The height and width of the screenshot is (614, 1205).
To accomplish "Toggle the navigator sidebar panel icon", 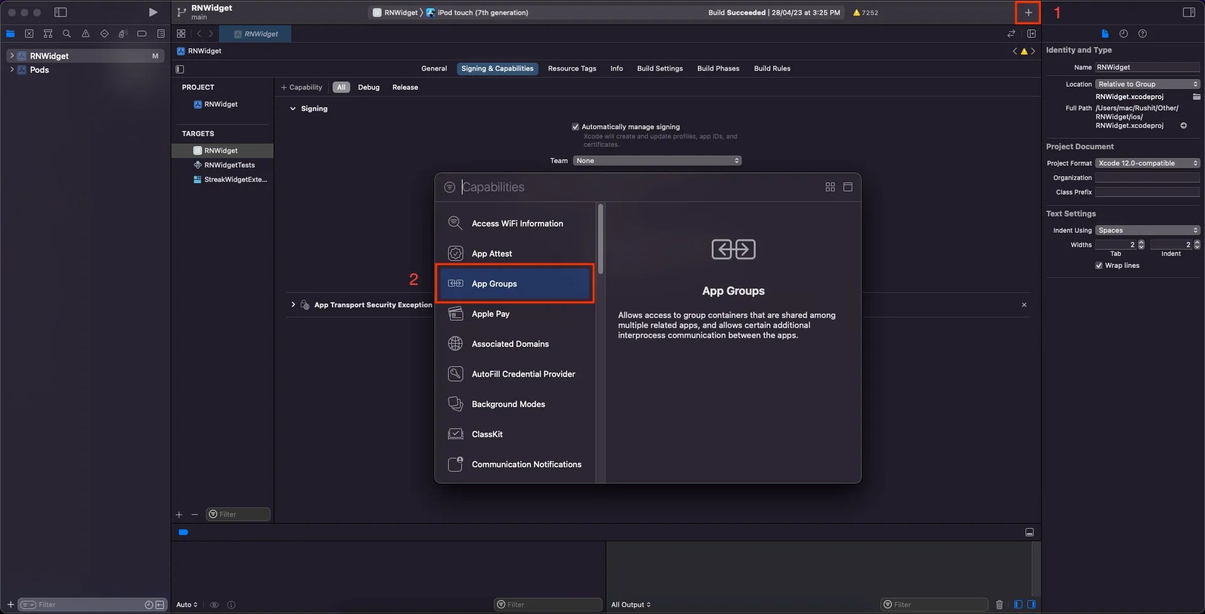I will click(61, 13).
